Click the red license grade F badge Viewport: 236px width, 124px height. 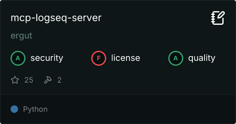pyautogui.click(x=99, y=58)
